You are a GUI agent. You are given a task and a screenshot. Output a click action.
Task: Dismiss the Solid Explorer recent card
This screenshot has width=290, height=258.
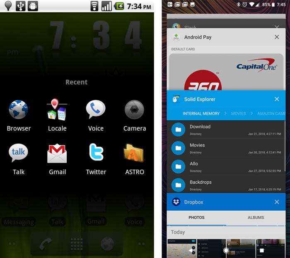(277, 99)
